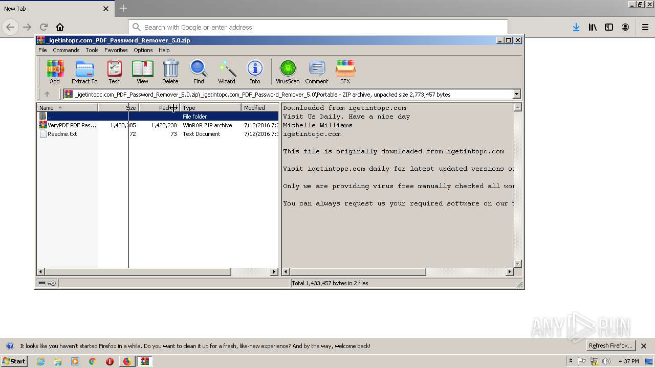
Task: Dismiss the Firefox refresh notification
Action: (644, 346)
